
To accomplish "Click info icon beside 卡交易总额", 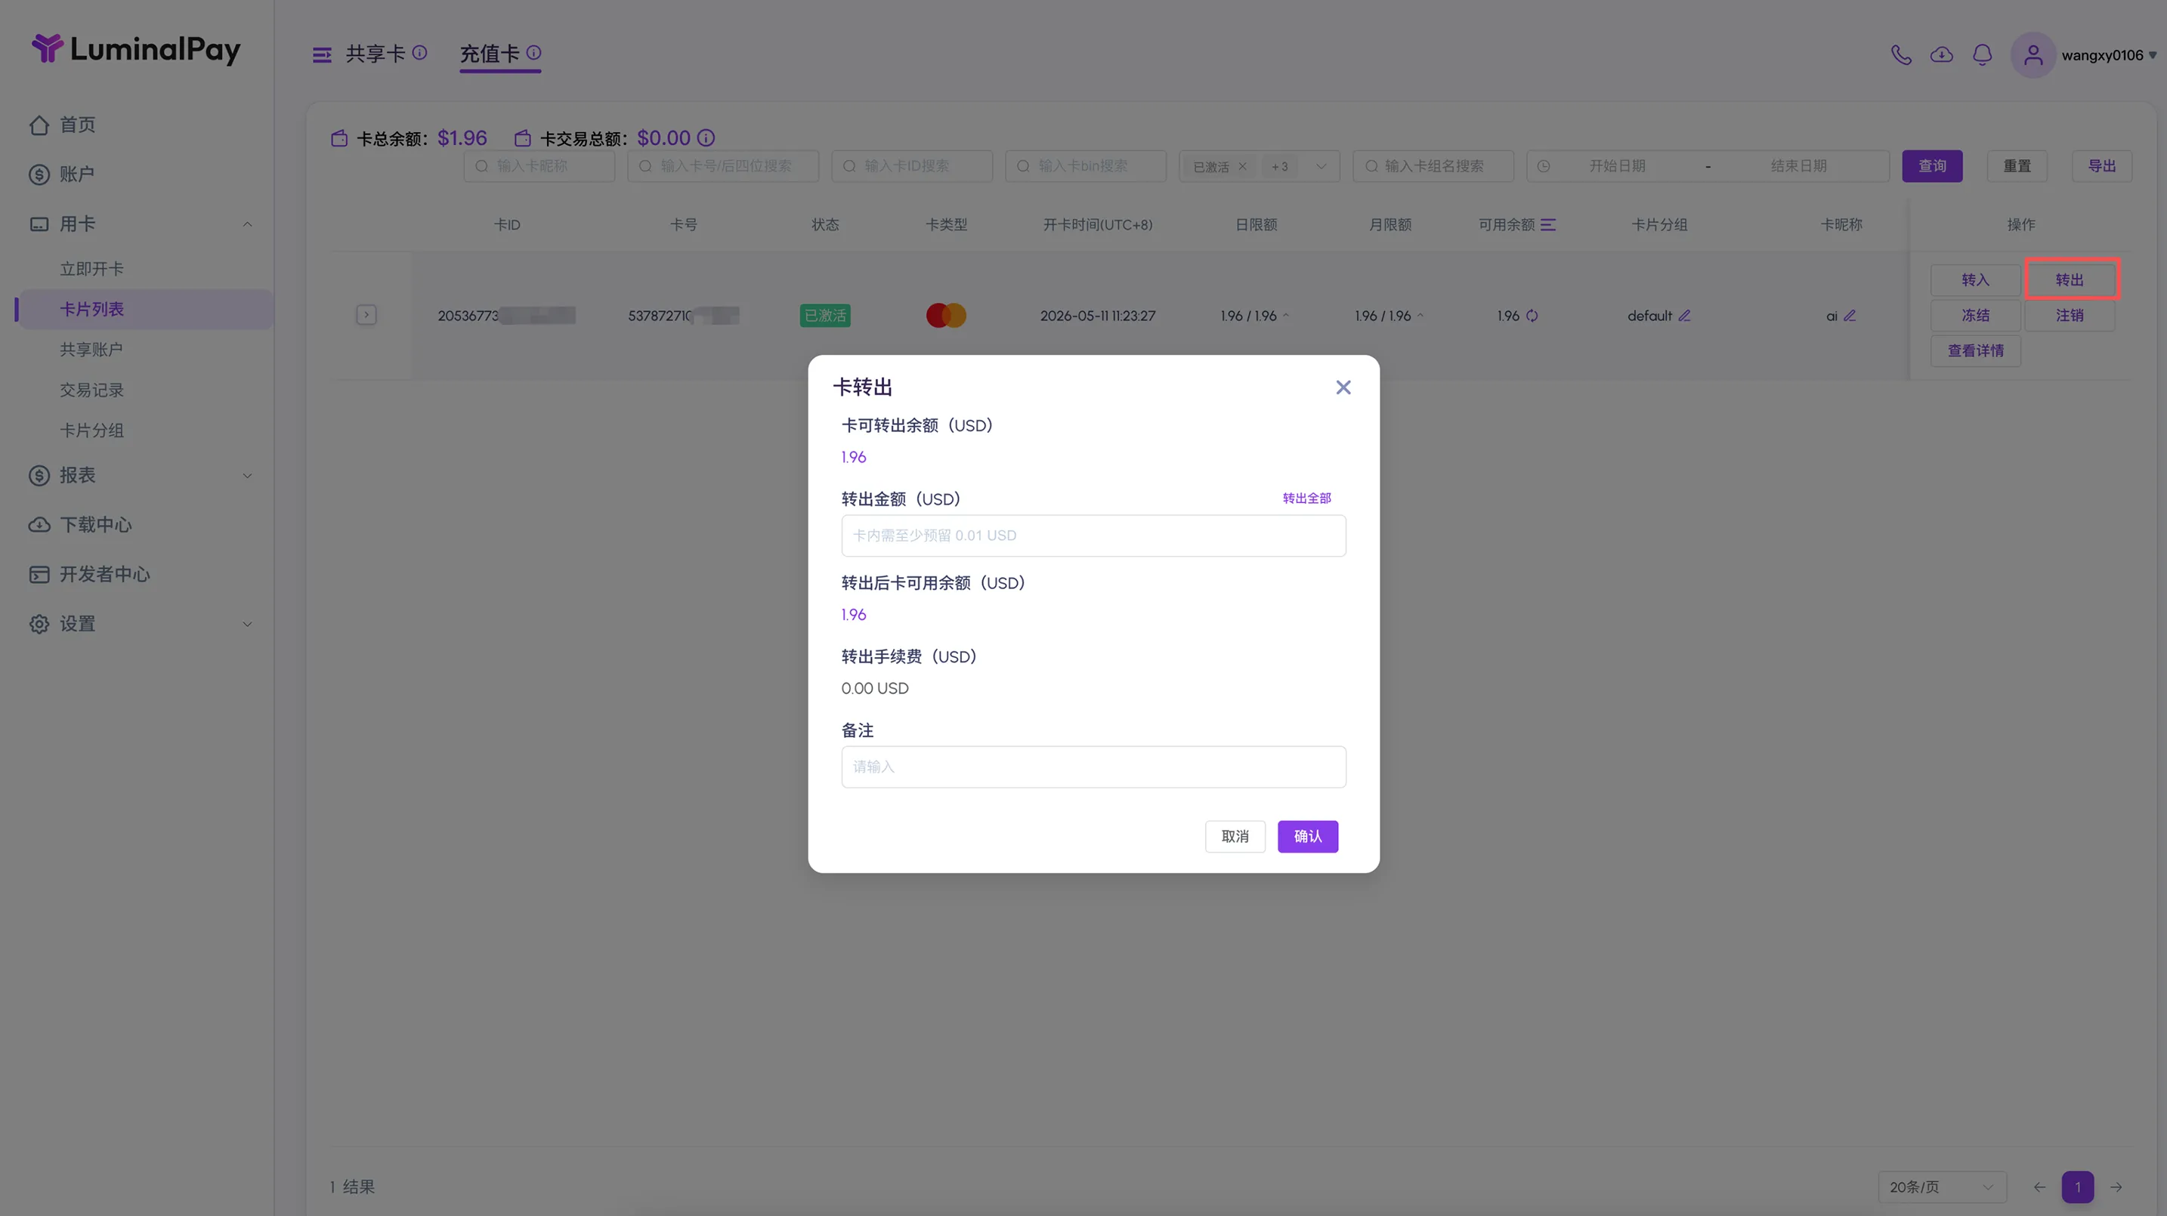I will tap(706, 138).
